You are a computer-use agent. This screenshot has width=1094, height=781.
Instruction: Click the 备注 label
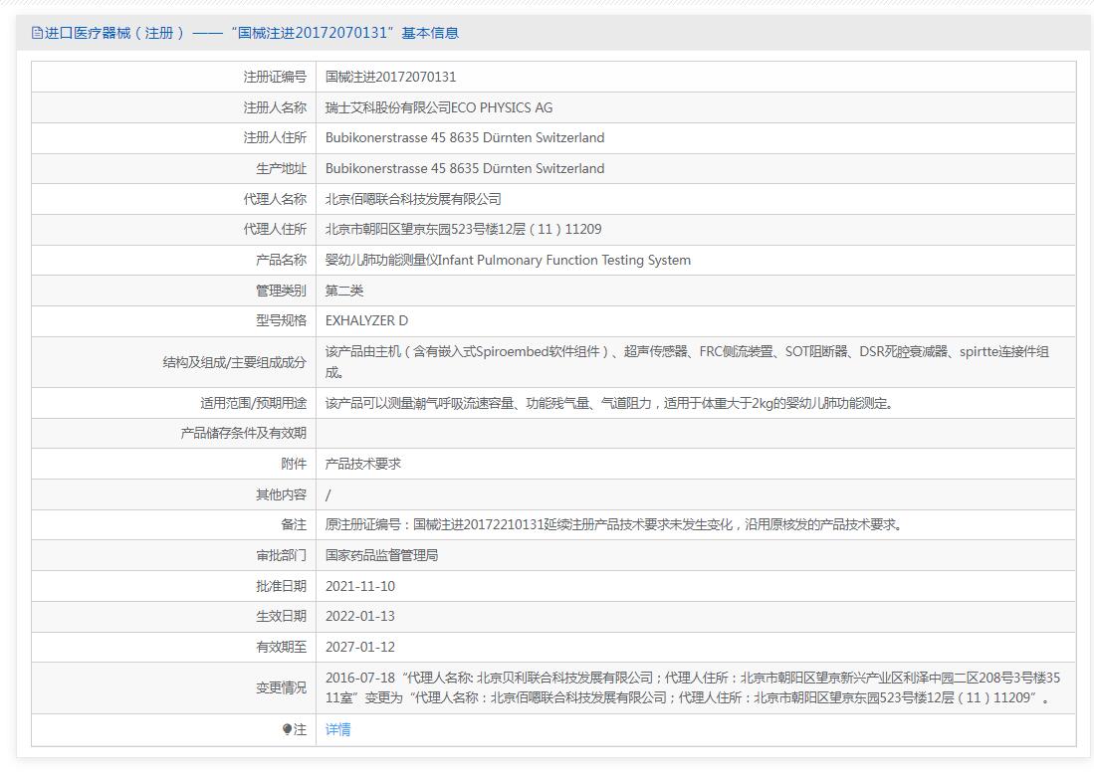point(294,524)
